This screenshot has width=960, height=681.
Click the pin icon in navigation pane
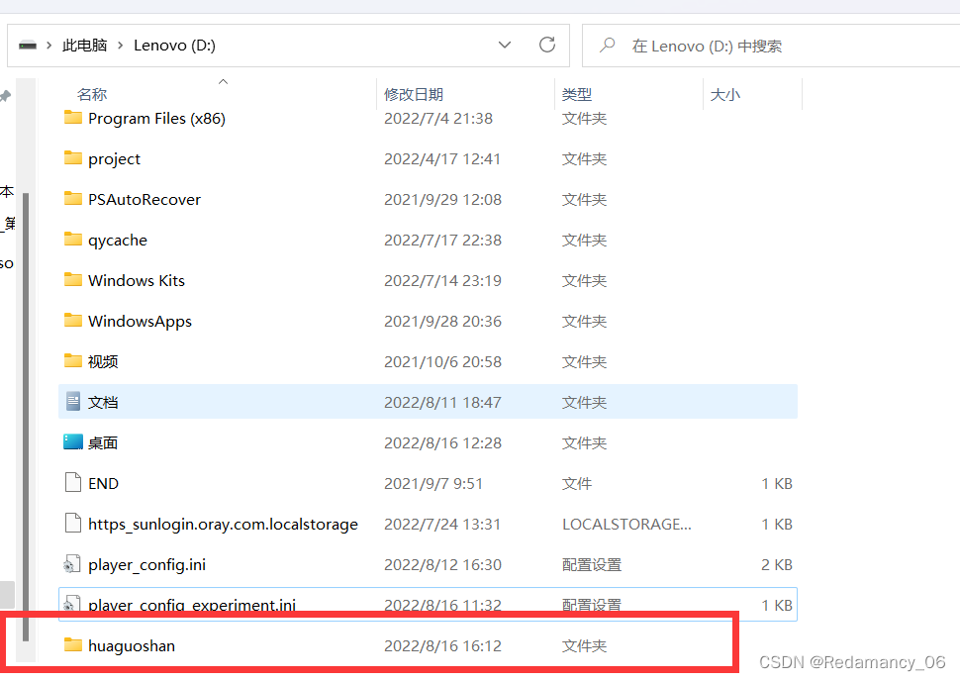(x=6, y=96)
